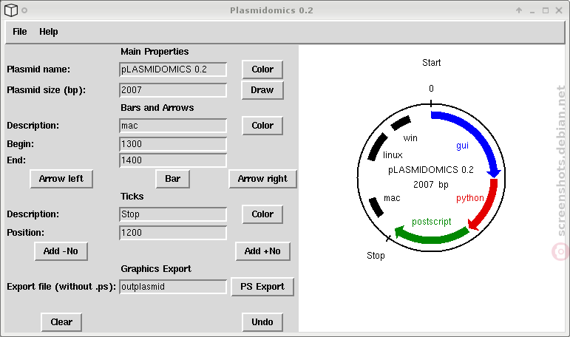Click the window menu cube icon in the title bar
Image resolution: width=570 pixels, height=337 pixels.
(x=11, y=10)
